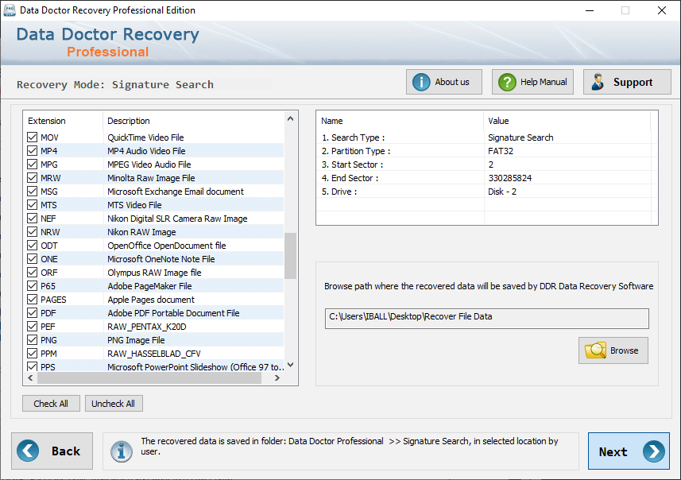Toggle the MPG extension checkbox
Image resolution: width=681 pixels, height=480 pixels.
coord(32,165)
